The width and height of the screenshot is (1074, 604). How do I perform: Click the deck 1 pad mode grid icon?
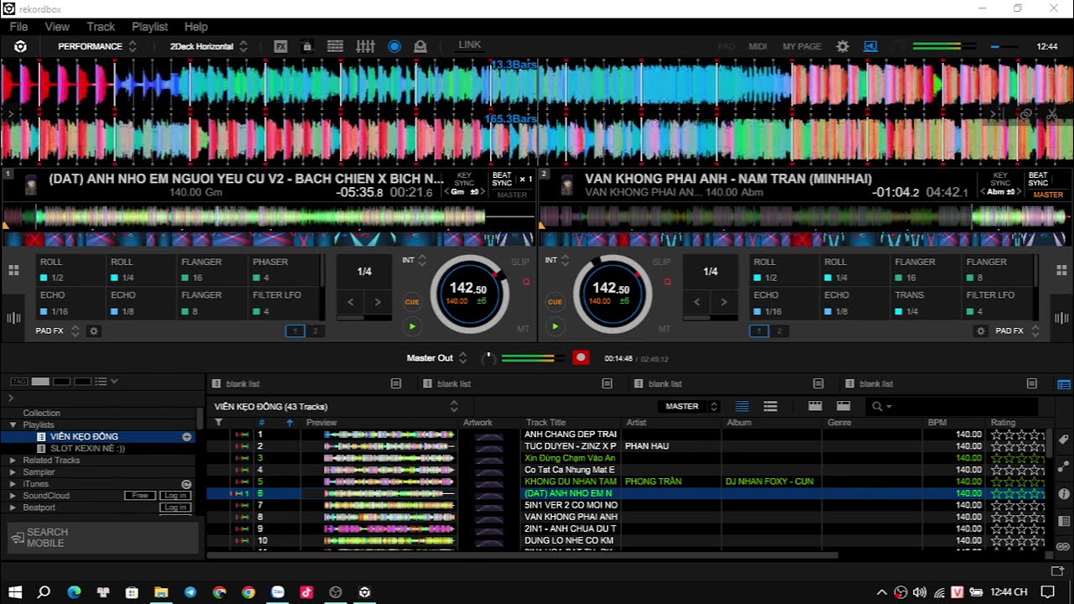click(x=13, y=270)
